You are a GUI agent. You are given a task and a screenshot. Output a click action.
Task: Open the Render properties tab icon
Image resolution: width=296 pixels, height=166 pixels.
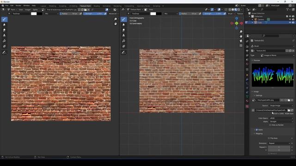click(247, 46)
